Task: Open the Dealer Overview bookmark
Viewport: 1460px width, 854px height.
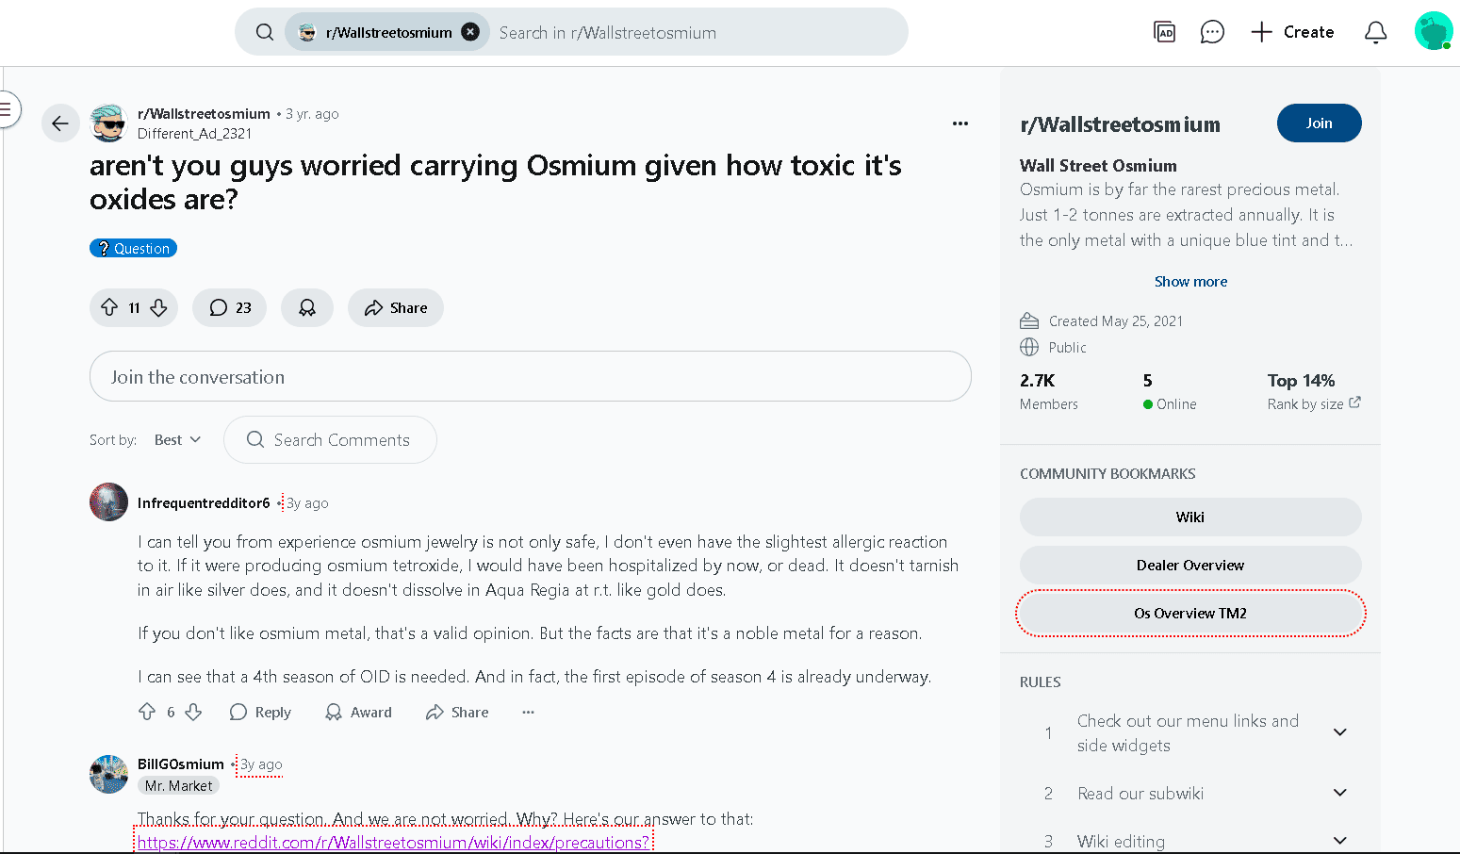Action: (1189, 565)
